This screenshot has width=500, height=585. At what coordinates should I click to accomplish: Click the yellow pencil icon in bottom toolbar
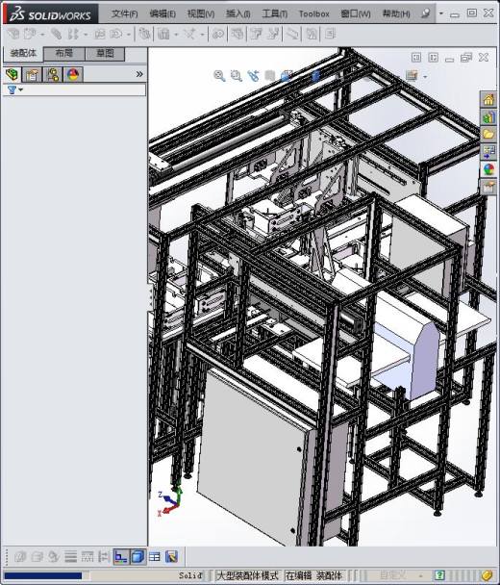coord(171,557)
